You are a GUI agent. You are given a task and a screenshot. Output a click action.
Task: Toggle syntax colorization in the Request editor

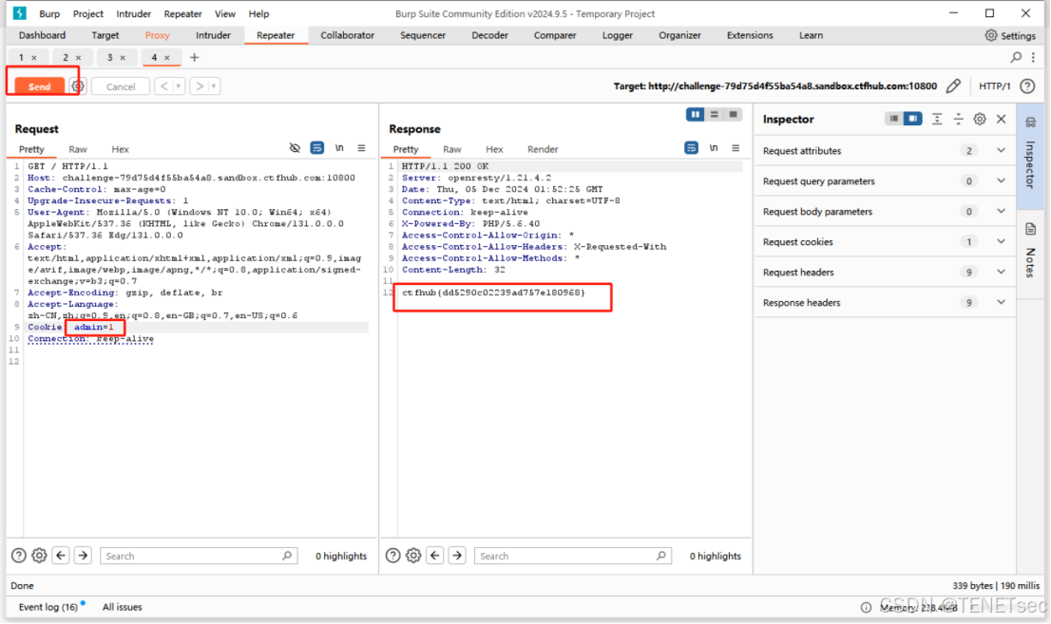tap(317, 149)
